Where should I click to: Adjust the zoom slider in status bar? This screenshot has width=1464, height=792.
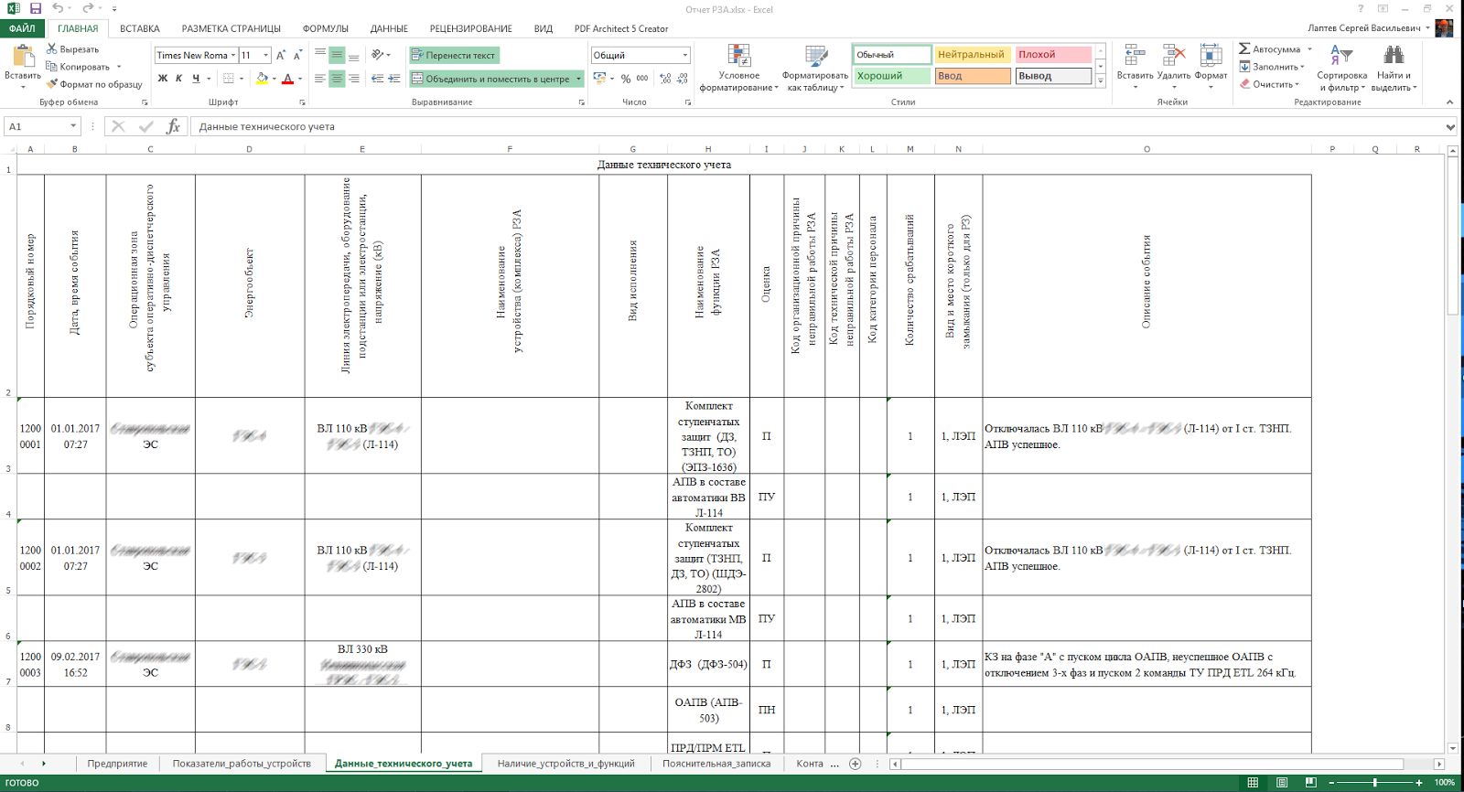click(x=1374, y=783)
